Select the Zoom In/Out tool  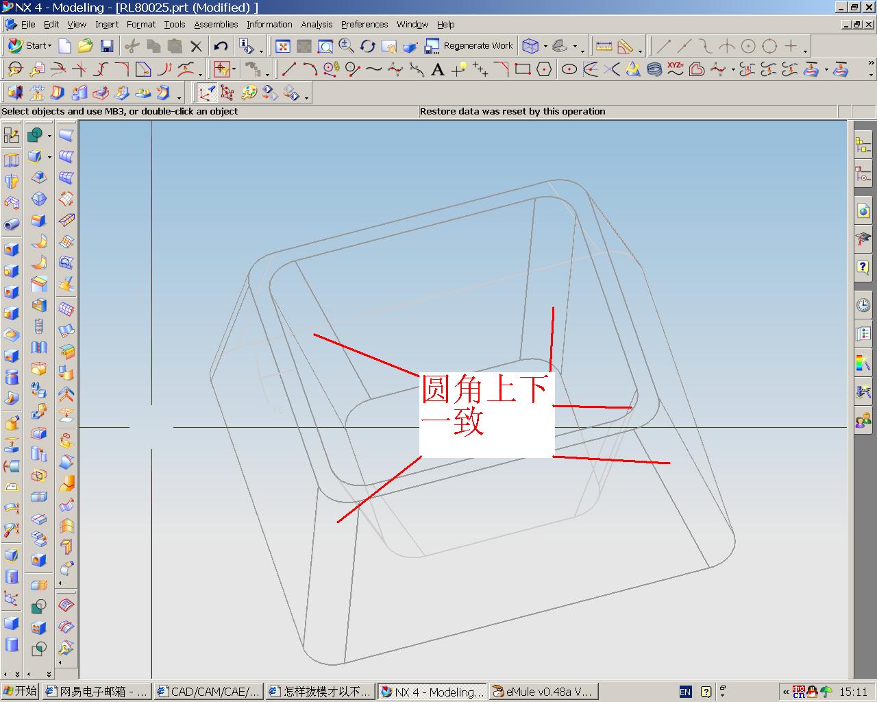[x=347, y=46]
